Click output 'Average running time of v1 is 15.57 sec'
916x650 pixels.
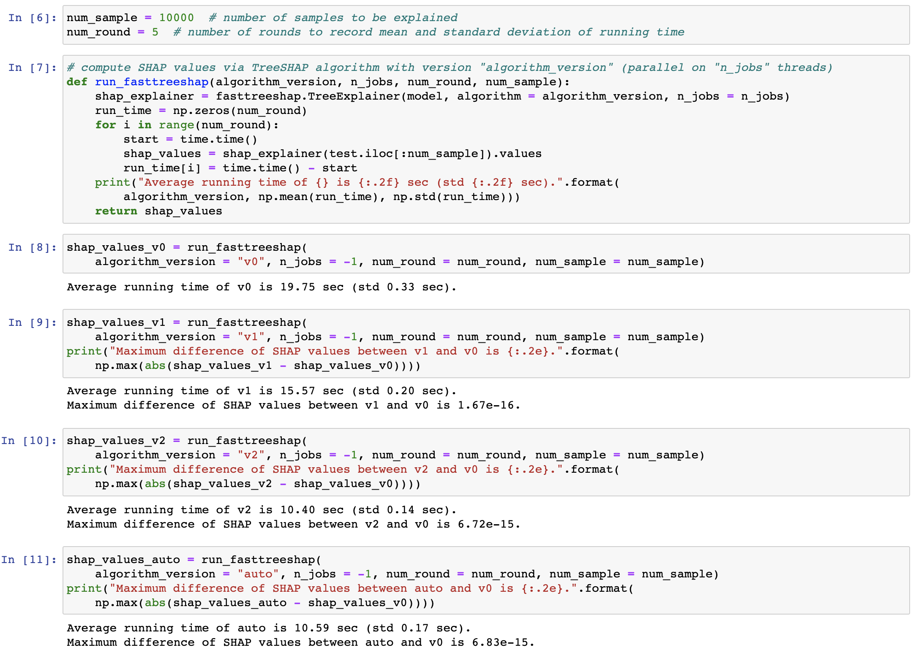(x=262, y=391)
